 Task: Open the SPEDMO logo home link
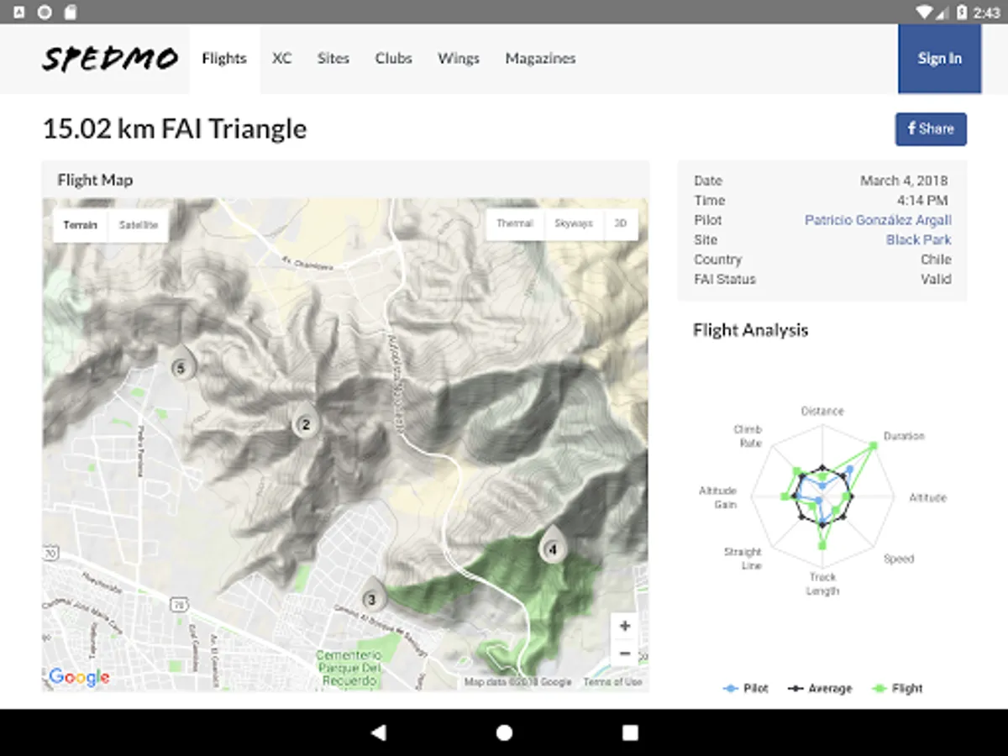tap(110, 59)
